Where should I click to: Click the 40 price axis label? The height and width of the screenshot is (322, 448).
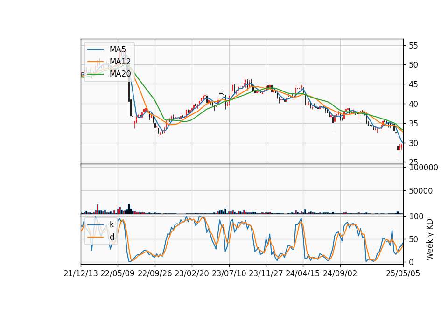point(413,104)
